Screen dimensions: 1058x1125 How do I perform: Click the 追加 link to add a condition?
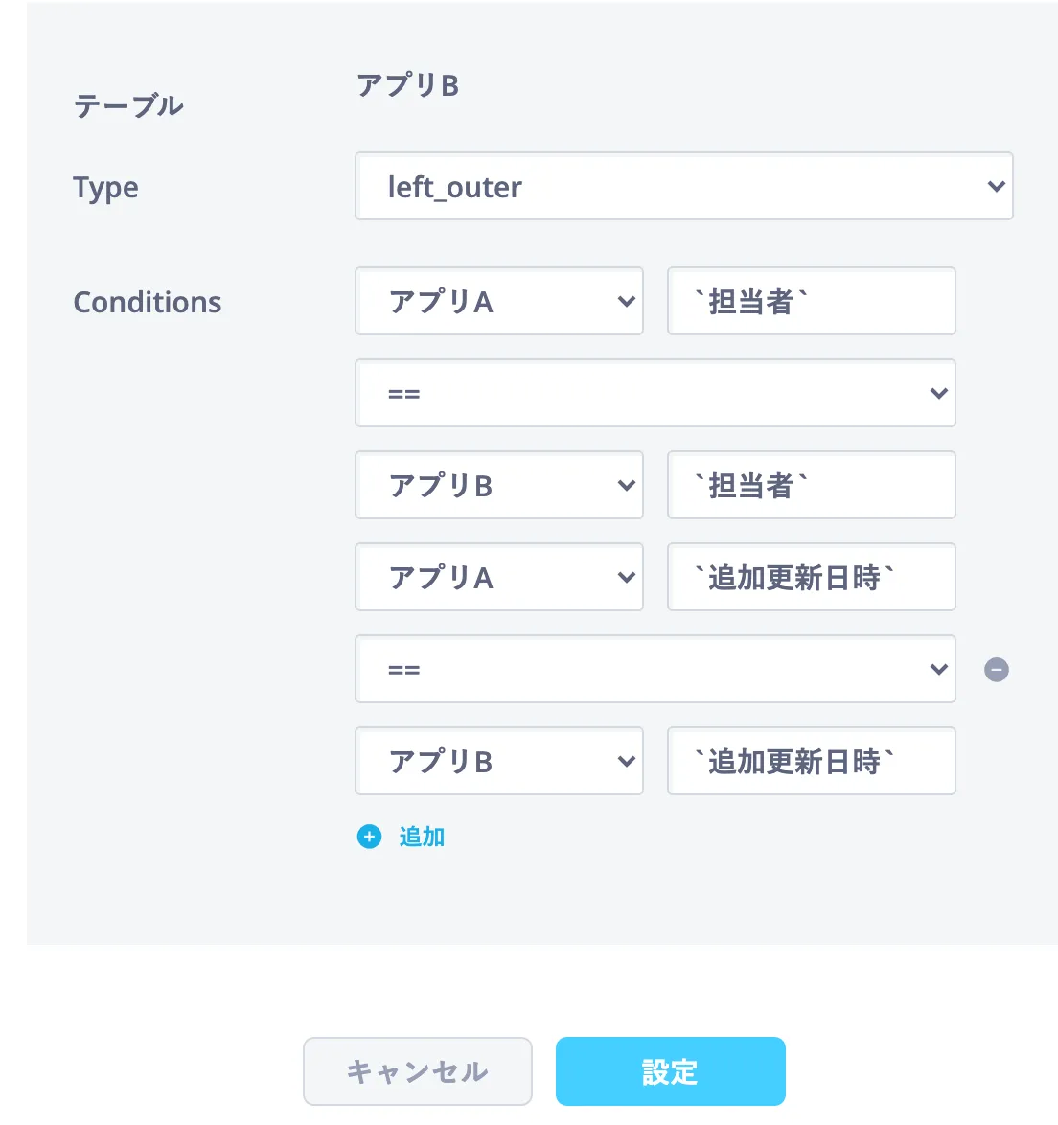point(422,837)
